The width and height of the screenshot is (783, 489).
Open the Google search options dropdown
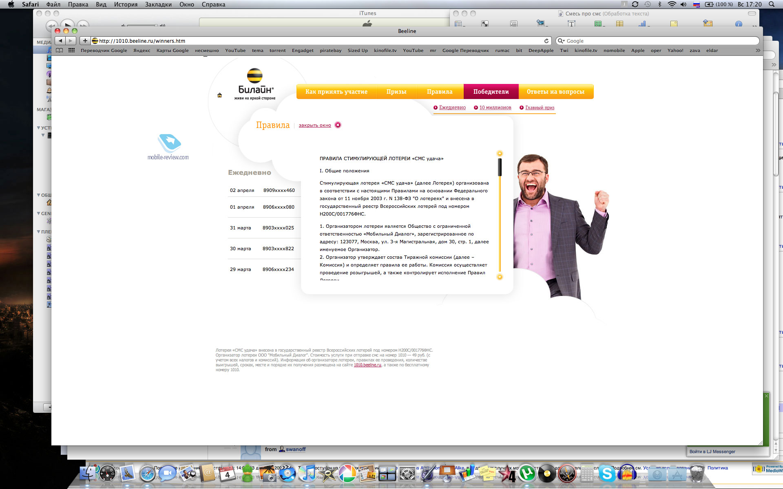click(561, 41)
